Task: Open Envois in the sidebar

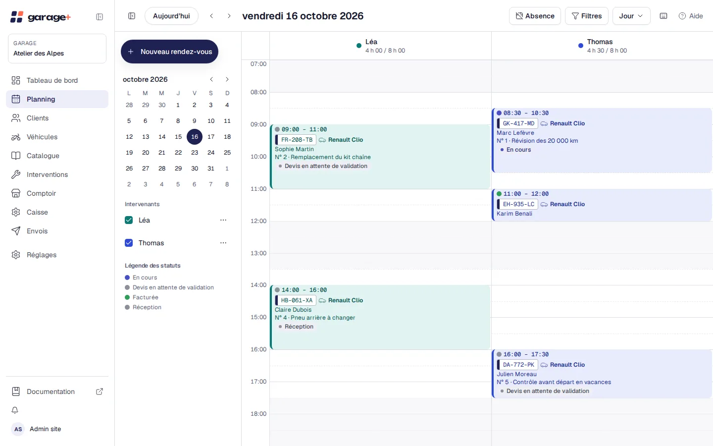Action: point(57,231)
